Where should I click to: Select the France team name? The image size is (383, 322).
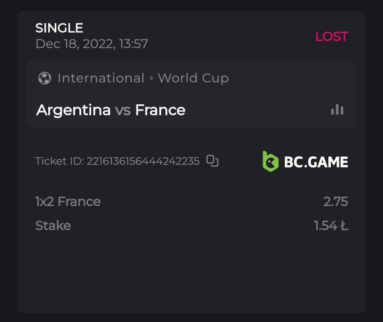click(160, 110)
